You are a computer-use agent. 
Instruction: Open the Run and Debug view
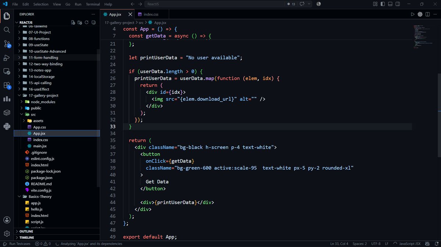pyautogui.click(x=7, y=58)
